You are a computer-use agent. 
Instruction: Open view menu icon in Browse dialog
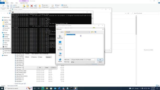click(x=95, y=32)
